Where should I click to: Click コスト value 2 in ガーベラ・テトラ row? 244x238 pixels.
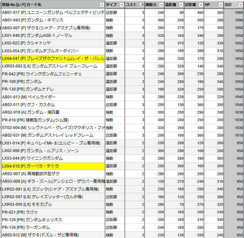pos(135,166)
